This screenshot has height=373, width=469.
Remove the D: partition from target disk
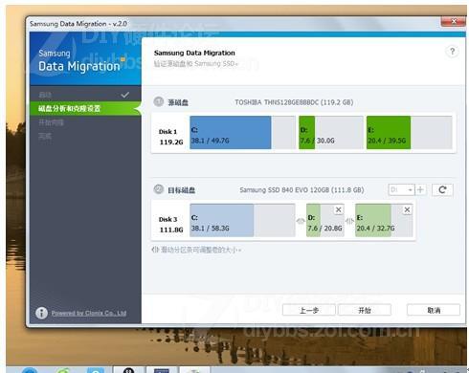(339, 209)
